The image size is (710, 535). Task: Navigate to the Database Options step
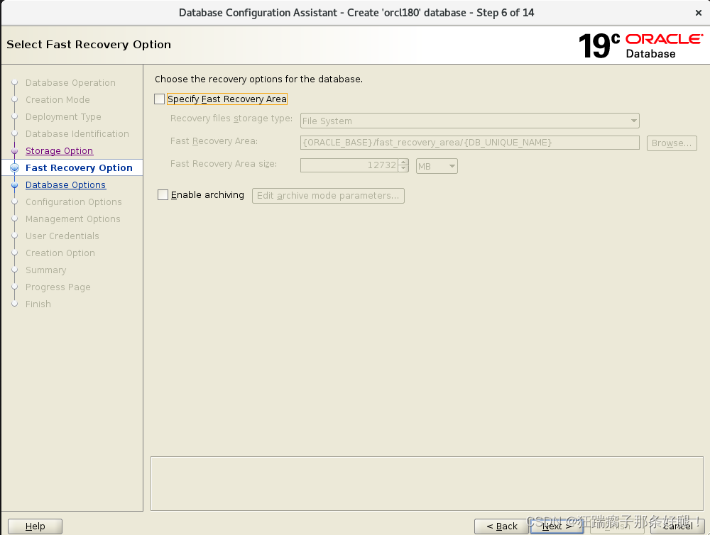click(65, 184)
